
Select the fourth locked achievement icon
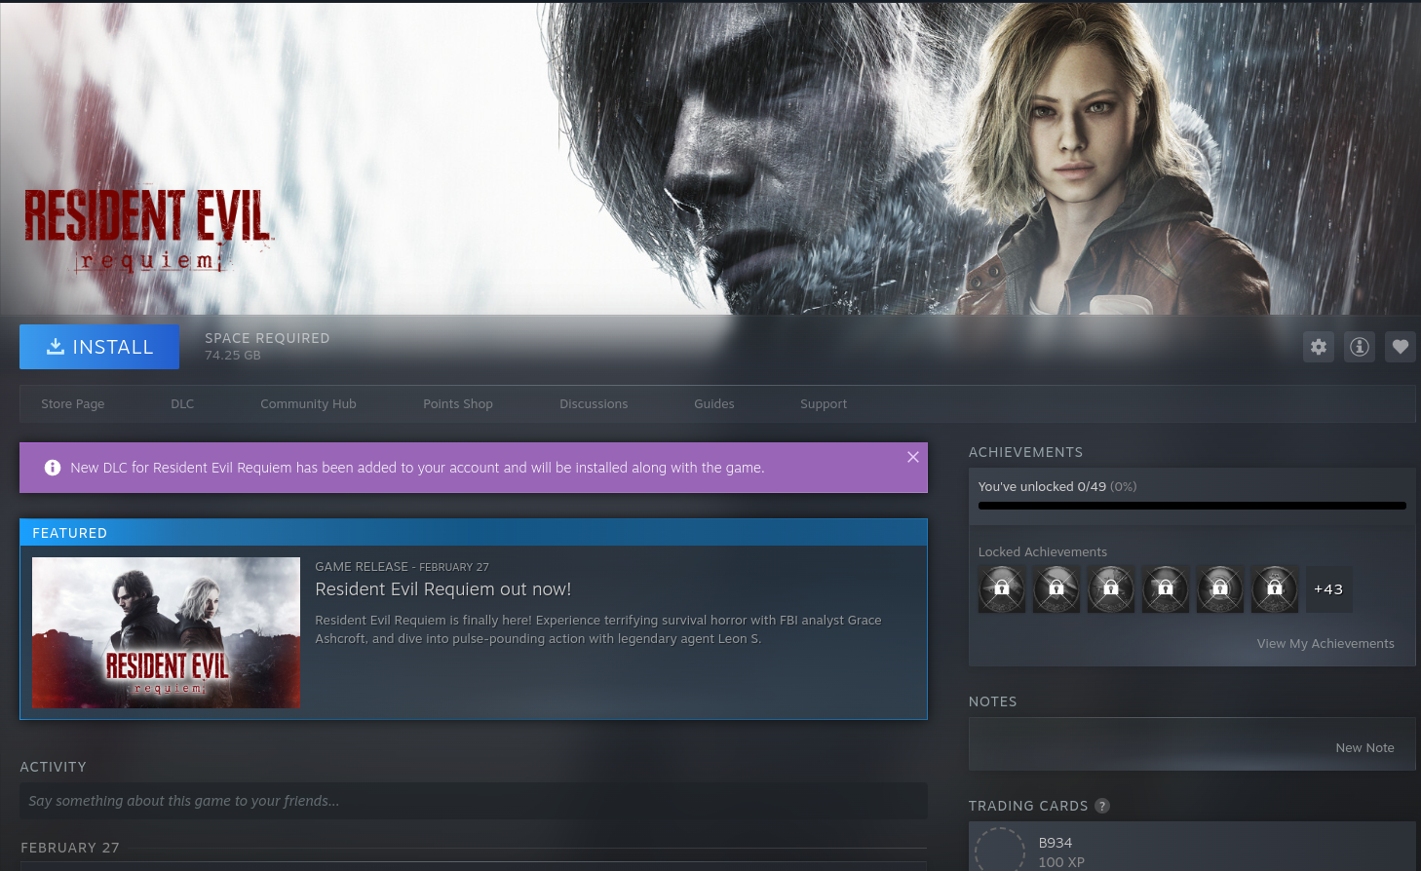[x=1166, y=589]
